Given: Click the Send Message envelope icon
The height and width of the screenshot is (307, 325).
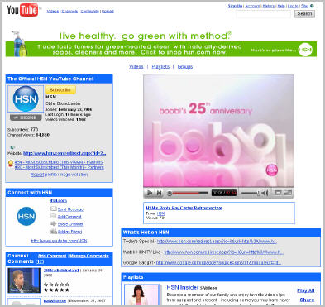Looking at the screenshot, I should tap(54, 209).
